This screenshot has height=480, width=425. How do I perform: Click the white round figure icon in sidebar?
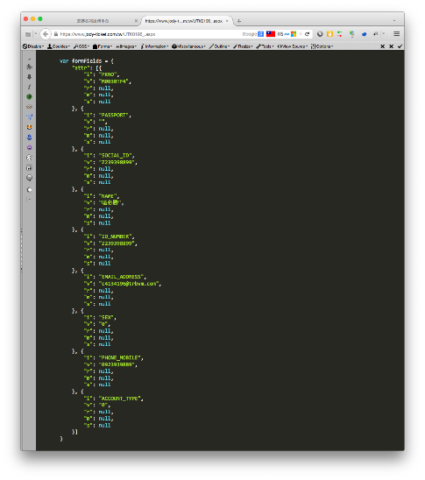pos(30,158)
